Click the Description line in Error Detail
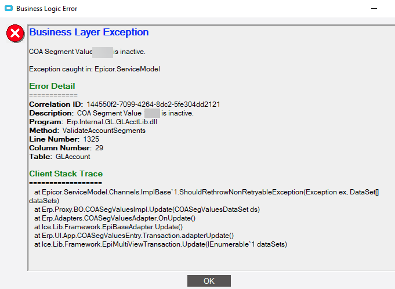This screenshot has height=289, width=395. click(111, 113)
